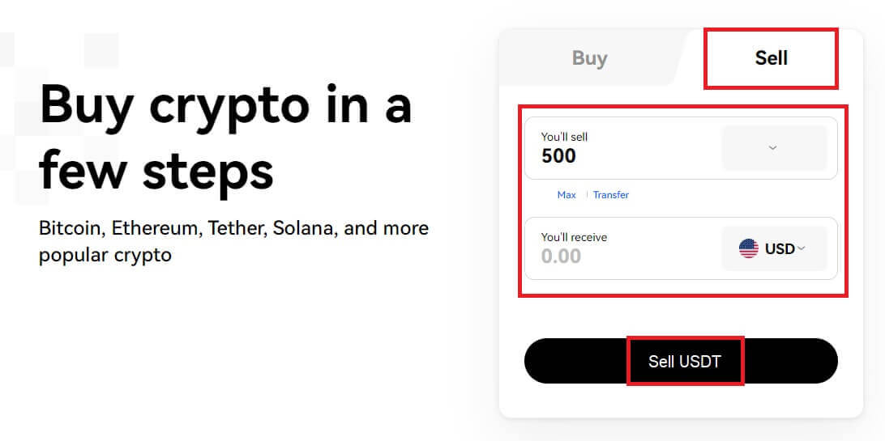Open the empty crypto selector in You'll sell
The height and width of the screenshot is (441, 885).
[774, 148]
